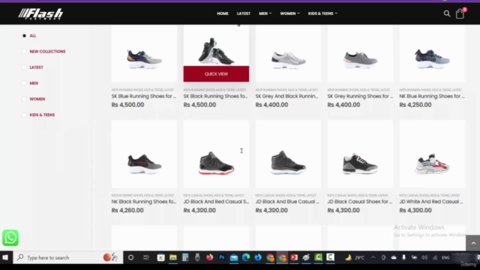480x270 pixels.
Task: Launch Calculator from taskbar
Action: [x=185, y=257]
